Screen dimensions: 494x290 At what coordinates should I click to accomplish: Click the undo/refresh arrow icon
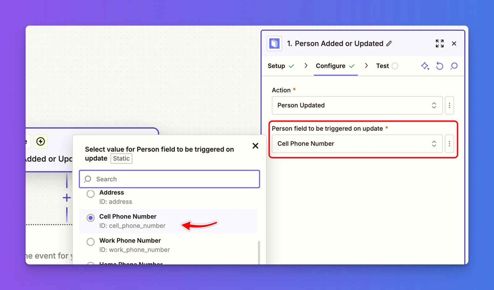[440, 66]
